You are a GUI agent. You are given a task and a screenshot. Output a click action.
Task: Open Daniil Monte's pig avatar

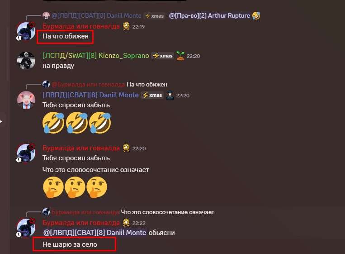[26, 100]
